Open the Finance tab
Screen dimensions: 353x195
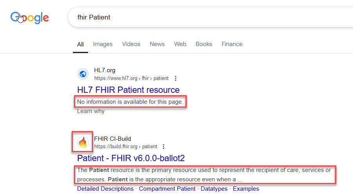(x=232, y=44)
